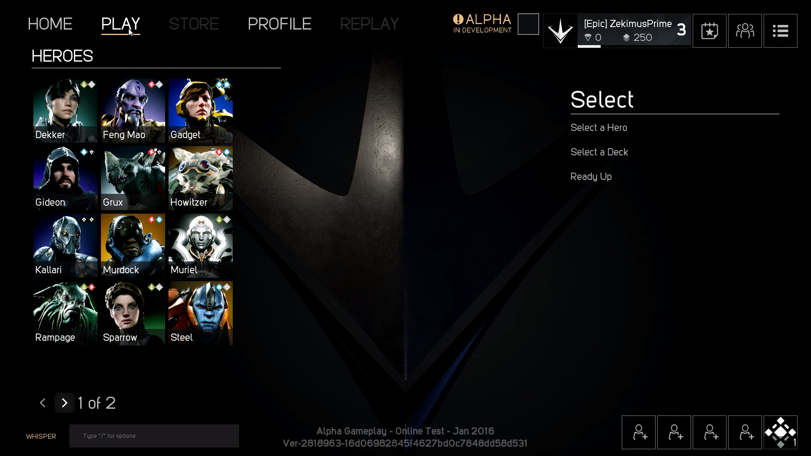Select the Steel hero portrait
Viewport: 811px width, 456px height.
tap(201, 312)
